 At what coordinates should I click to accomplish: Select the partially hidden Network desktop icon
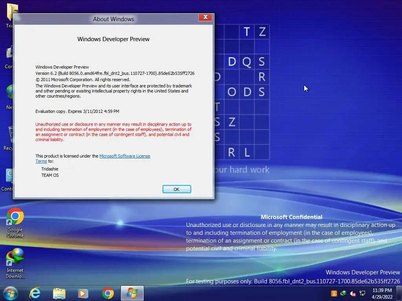tap(10, 97)
